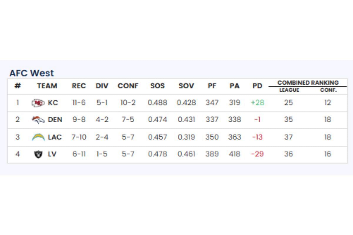Sort by the PF column header
353x235 pixels.
(212, 86)
